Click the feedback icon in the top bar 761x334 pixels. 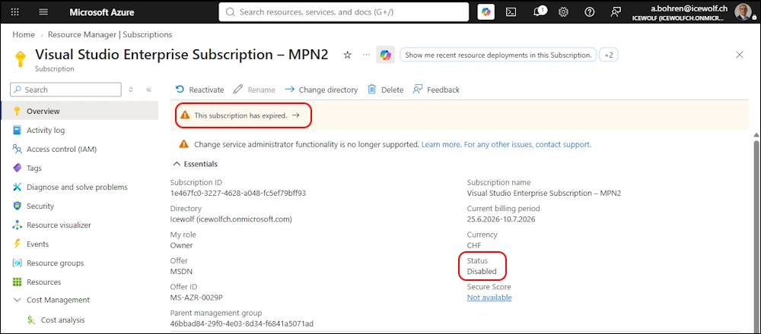point(616,12)
